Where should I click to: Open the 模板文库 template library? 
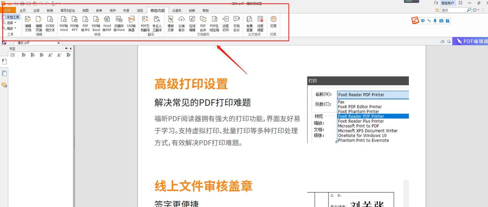click(171, 24)
